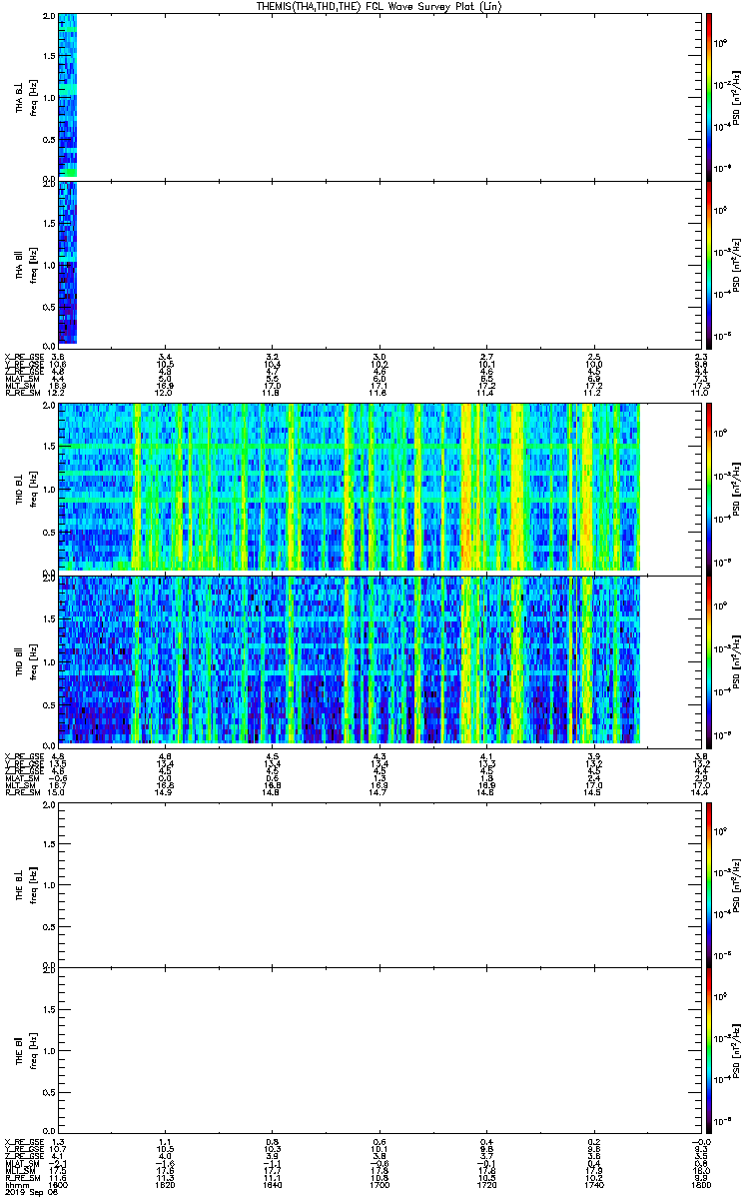Click the 1600 time tick label at left
The width and height of the screenshot is (749, 1199).
(58, 1184)
